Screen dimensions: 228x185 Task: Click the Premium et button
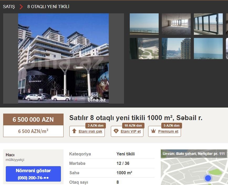[164, 131]
